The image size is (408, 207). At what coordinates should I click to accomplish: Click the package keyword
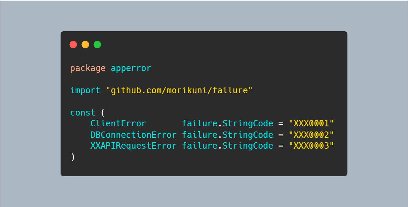pyautogui.click(x=88, y=68)
